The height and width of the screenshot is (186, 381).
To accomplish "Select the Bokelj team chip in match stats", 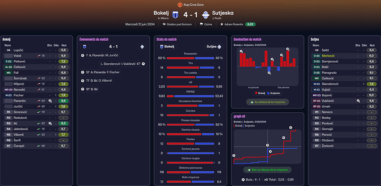I will [x=167, y=46].
